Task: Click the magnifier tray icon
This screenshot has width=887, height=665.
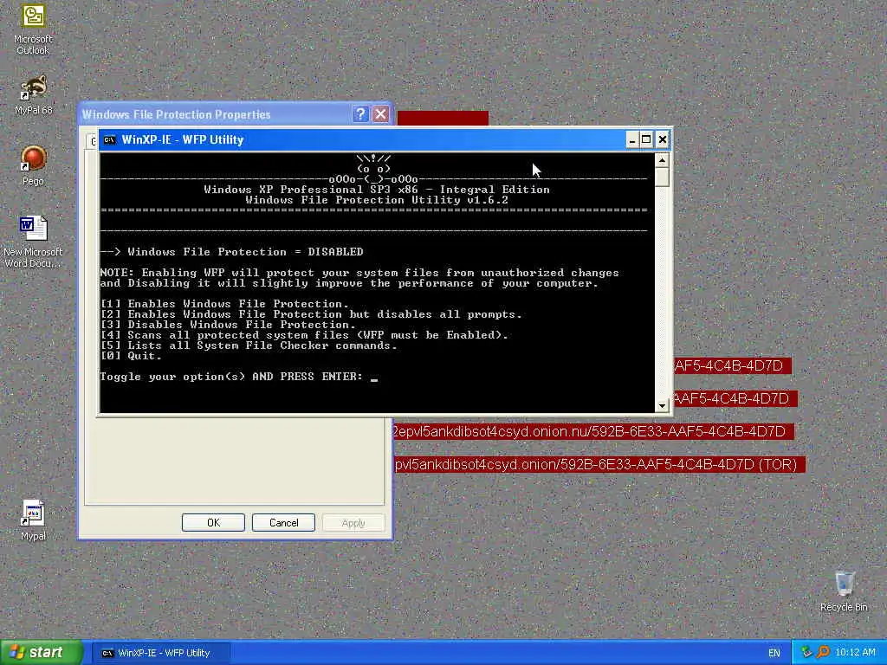Action: point(823,653)
